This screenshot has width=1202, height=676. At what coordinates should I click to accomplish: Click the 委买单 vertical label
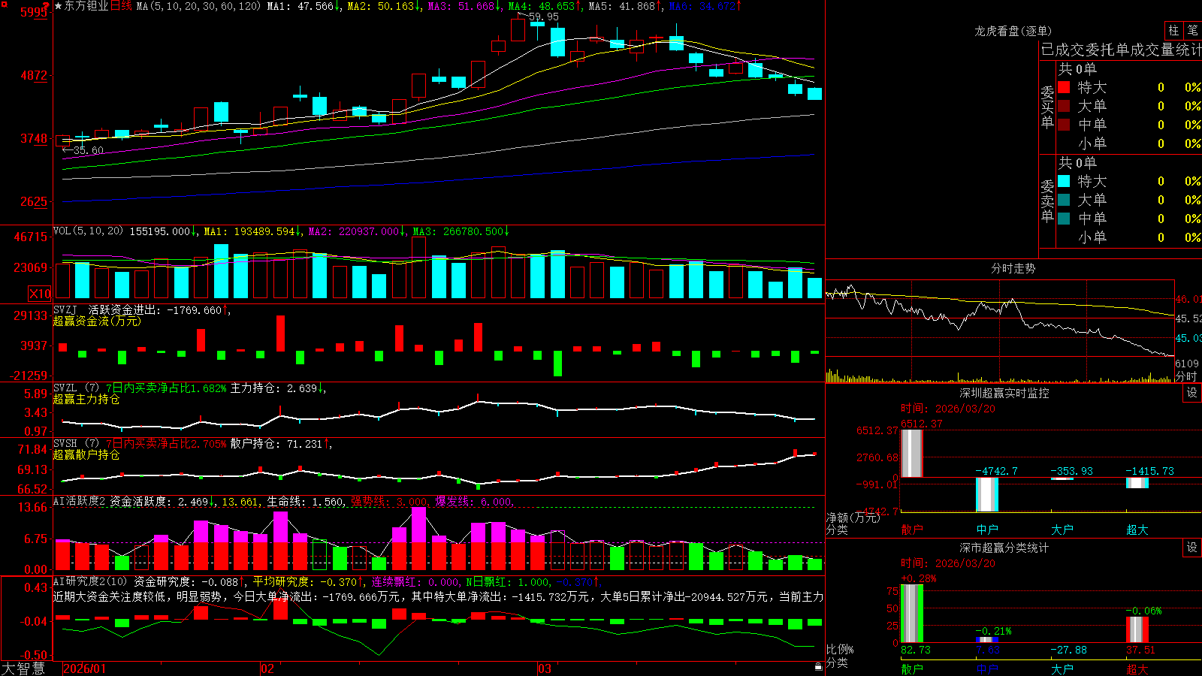point(1047,107)
